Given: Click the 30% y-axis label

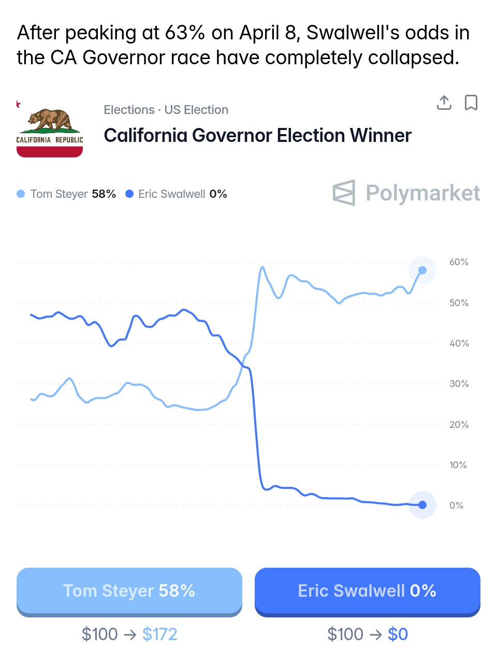Looking at the screenshot, I should point(459,384).
